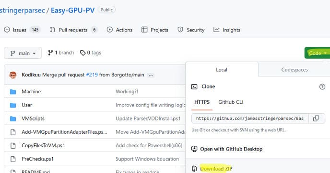This screenshot has width=330, height=173.
Task: Open the Actions tab
Action: tap(119, 30)
